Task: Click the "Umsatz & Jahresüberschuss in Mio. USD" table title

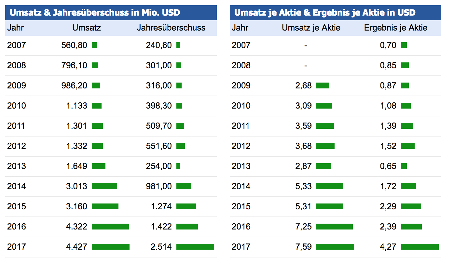Action: point(95,13)
